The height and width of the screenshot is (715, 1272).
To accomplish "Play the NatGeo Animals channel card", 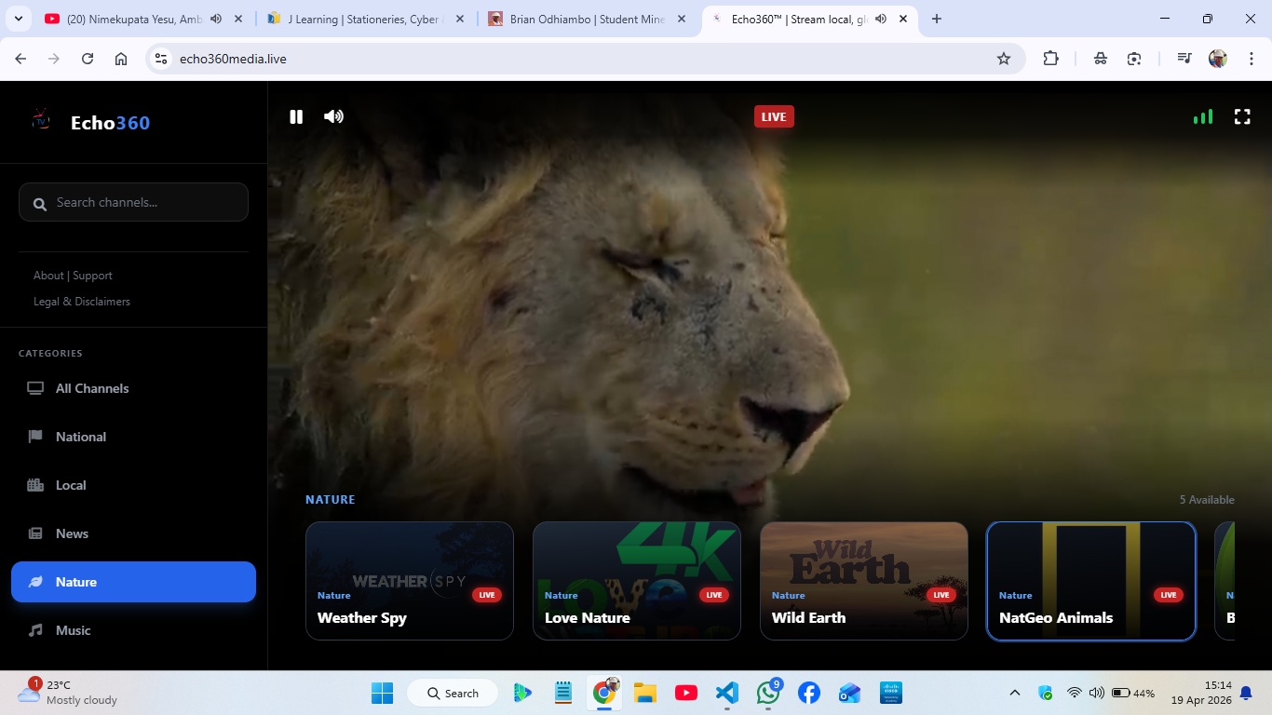I will click(1091, 581).
